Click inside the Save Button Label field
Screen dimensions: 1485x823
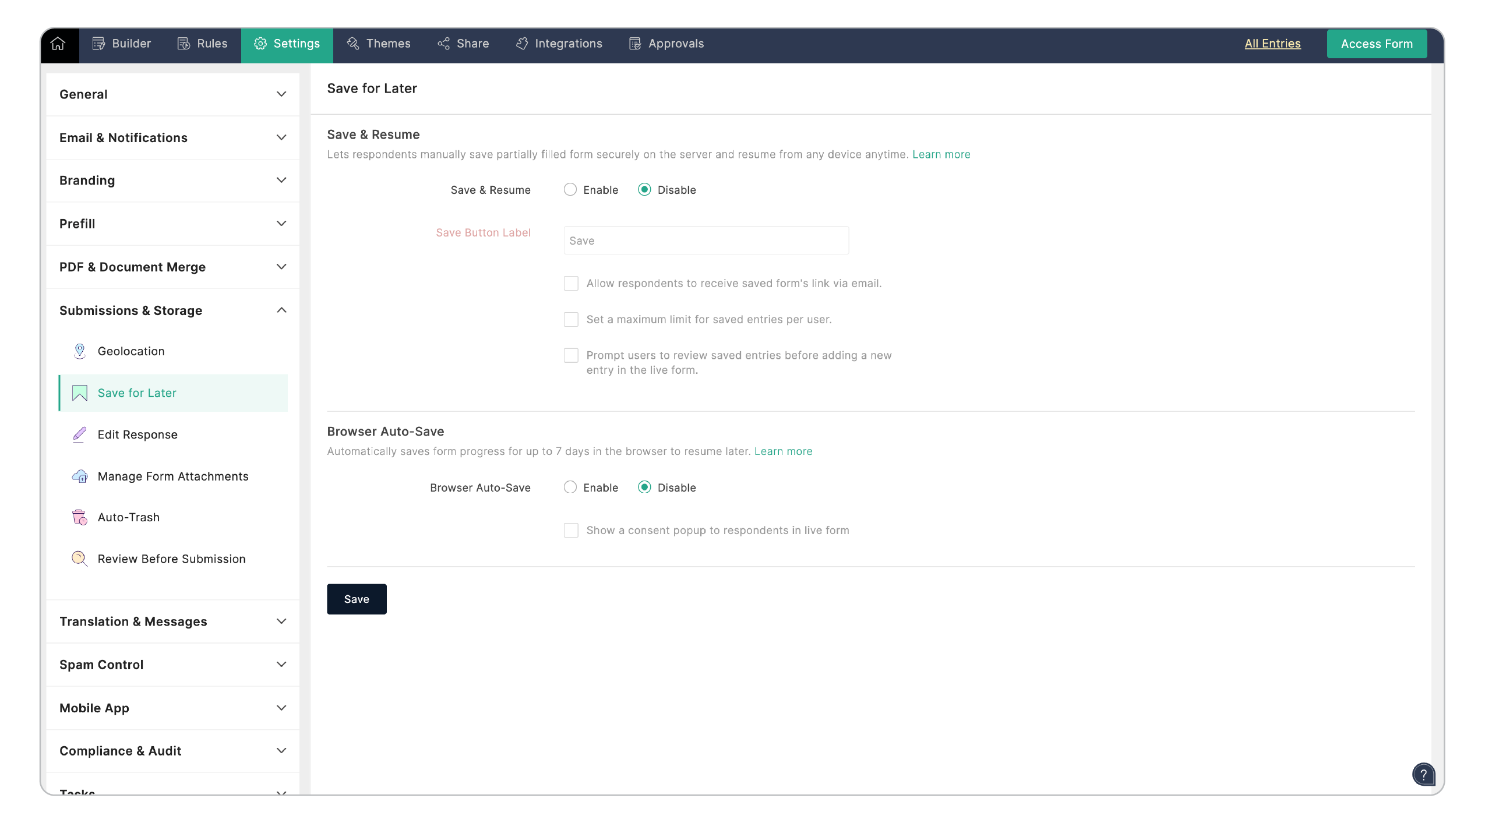point(705,240)
